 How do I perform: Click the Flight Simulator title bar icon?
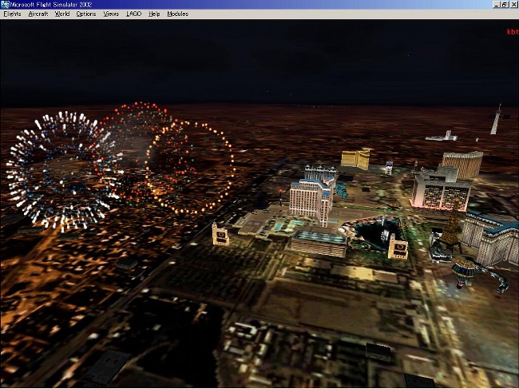click(5, 4)
